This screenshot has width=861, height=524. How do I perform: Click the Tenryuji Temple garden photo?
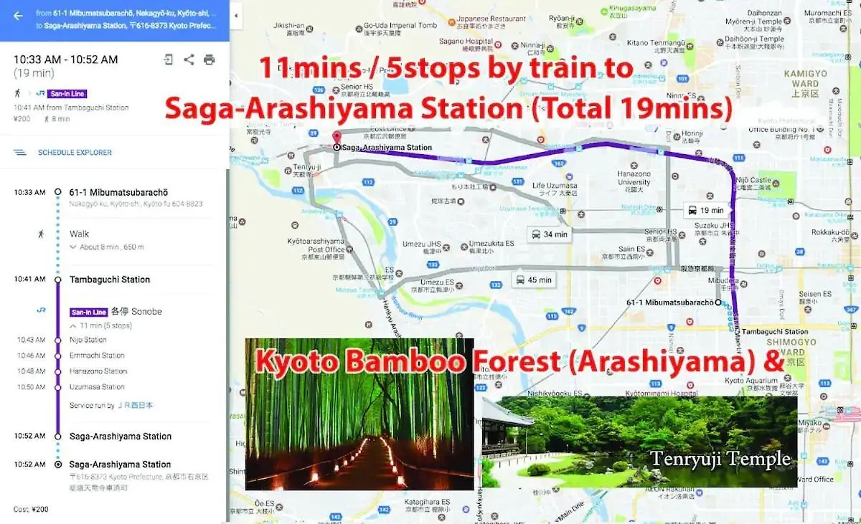639,441
